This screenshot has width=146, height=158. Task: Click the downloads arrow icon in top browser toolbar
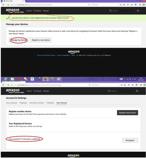[128, 5]
